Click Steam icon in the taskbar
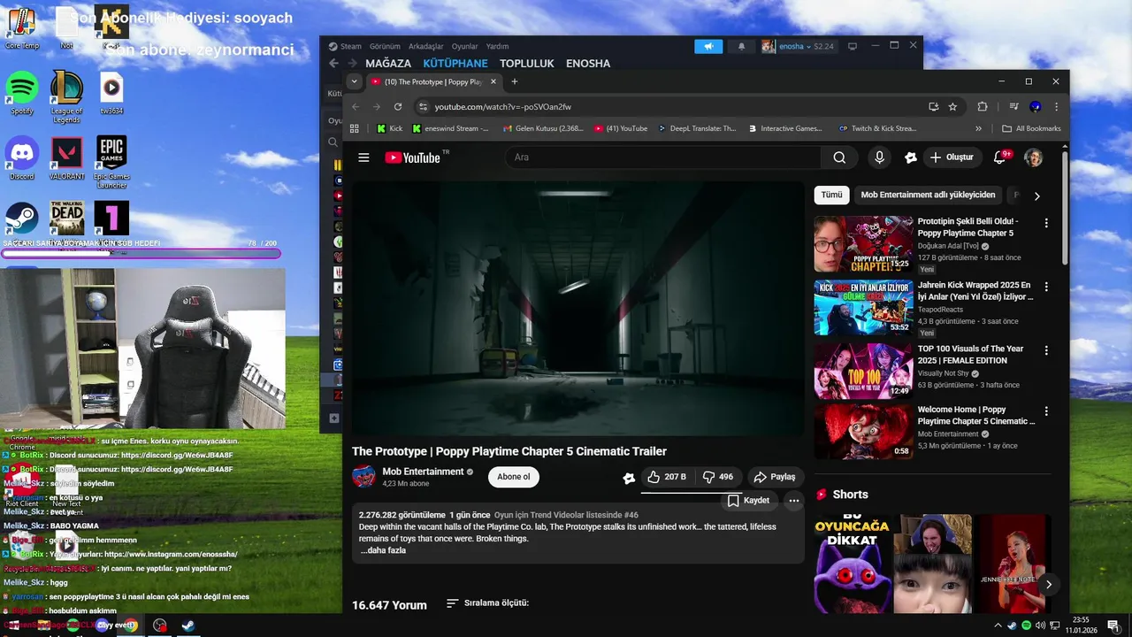The height and width of the screenshot is (637, 1132). click(x=188, y=625)
